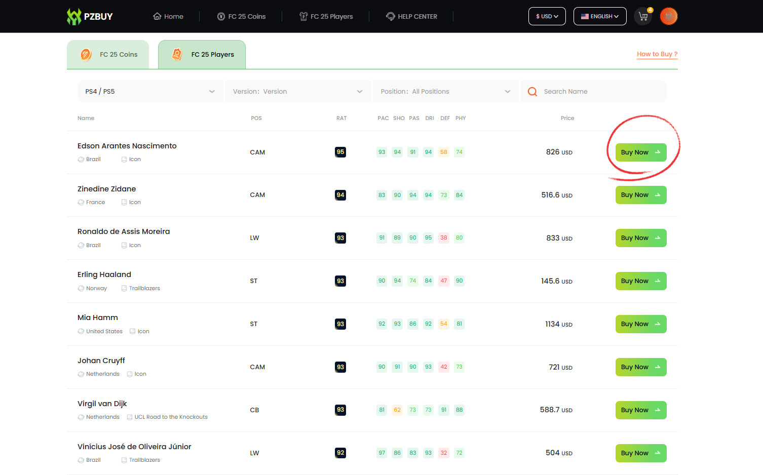Image resolution: width=763 pixels, height=475 pixels.
Task: Open the How to Buy ? link
Action: (x=657, y=54)
